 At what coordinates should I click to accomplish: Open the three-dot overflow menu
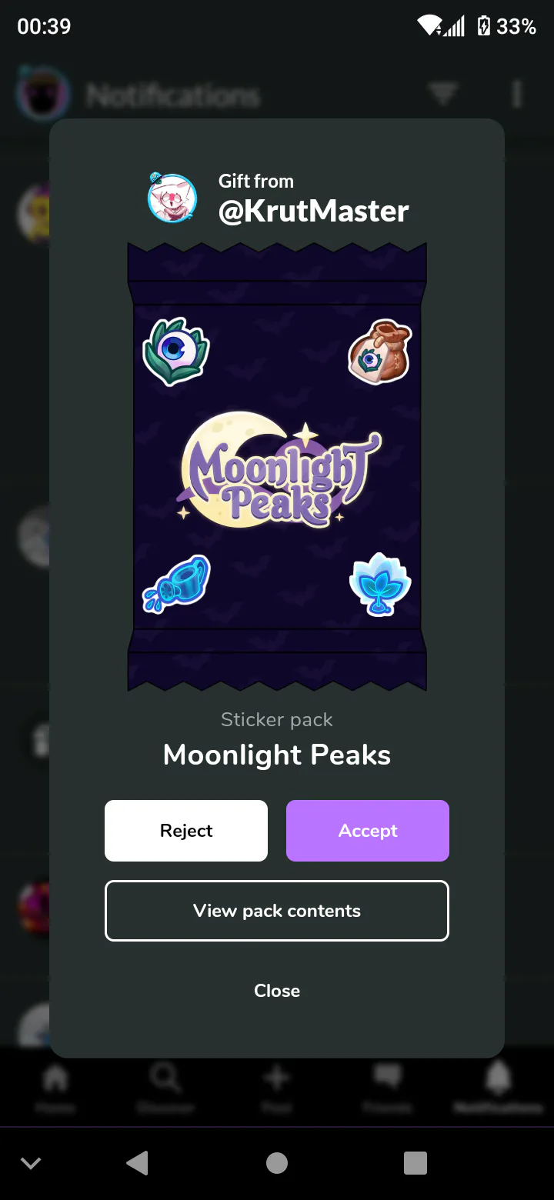pyautogui.click(x=516, y=95)
